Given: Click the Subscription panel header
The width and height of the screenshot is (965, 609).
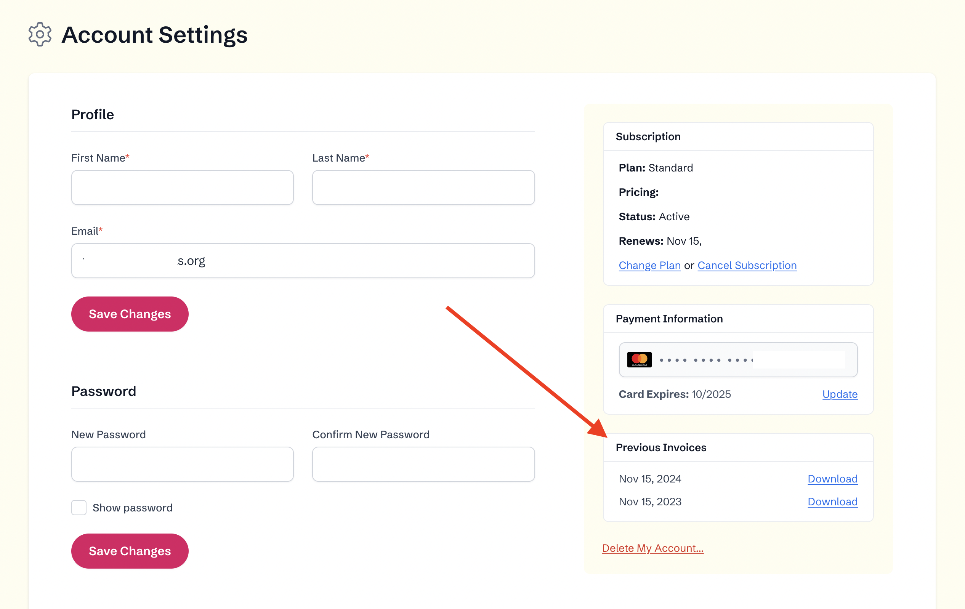Looking at the screenshot, I should pos(648,136).
